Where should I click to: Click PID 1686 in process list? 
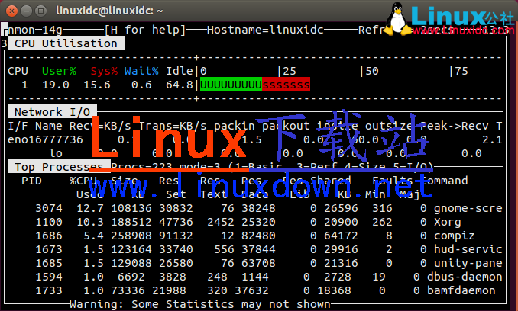point(49,236)
